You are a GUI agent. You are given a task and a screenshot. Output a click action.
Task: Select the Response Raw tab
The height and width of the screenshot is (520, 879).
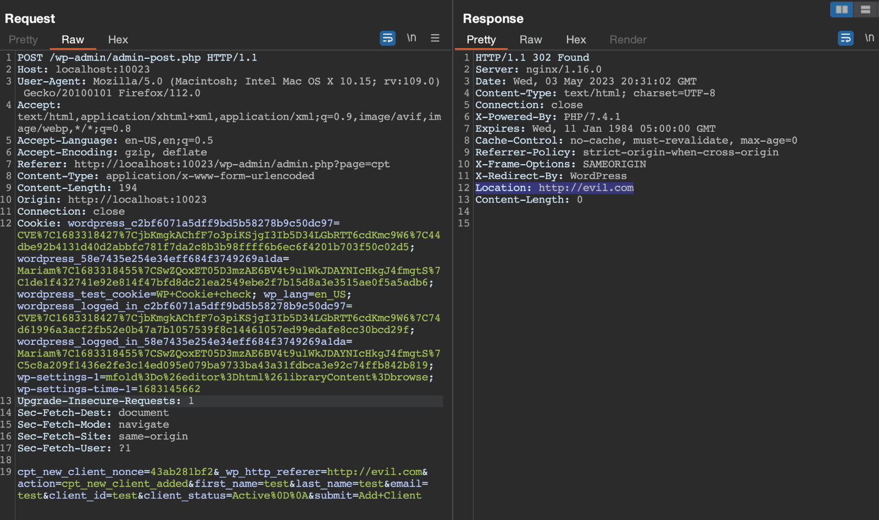pos(531,40)
